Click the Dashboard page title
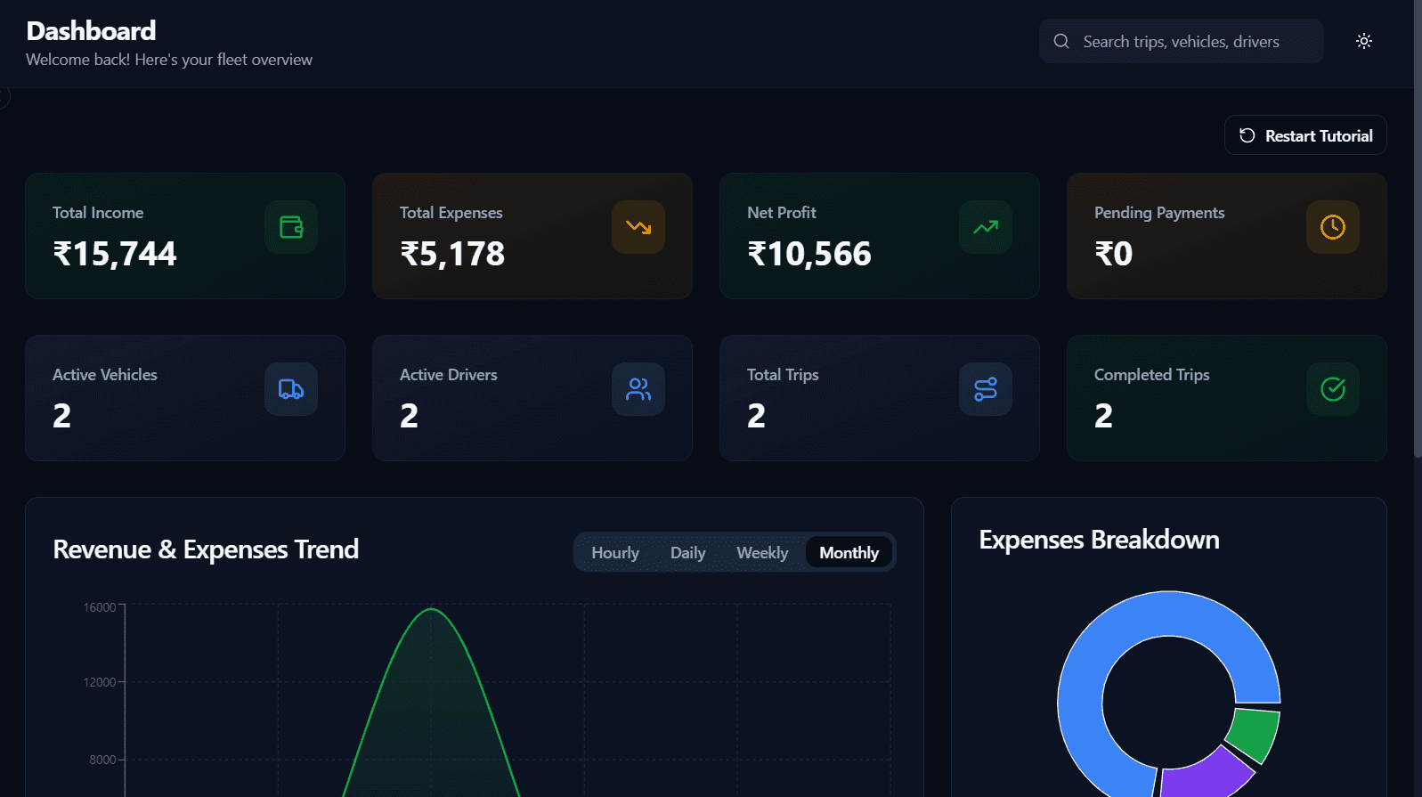This screenshot has width=1422, height=797. coord(91,31)
